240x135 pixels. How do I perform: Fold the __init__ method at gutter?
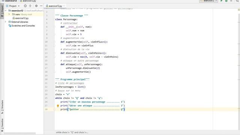(x=54, y=27)
